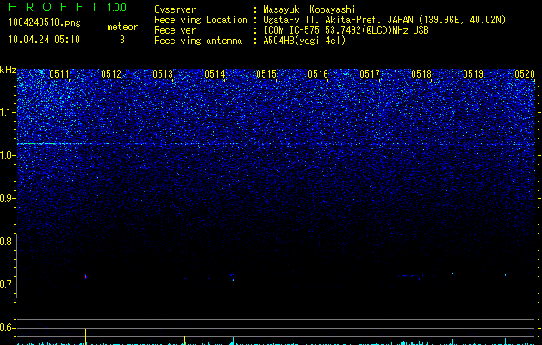Click the 0514 time marker

(215, 74)
